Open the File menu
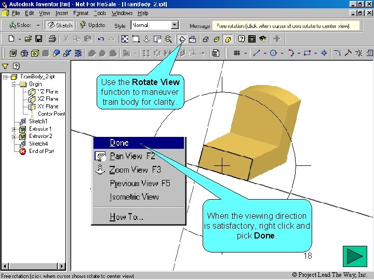This screenshot has height=280, width=374. (16, 13)
